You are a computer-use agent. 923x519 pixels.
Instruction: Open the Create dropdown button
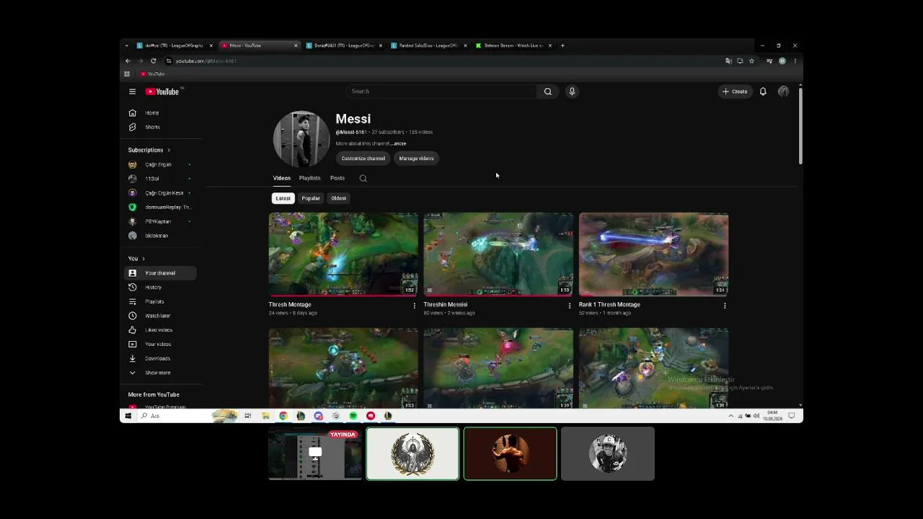[735, 92]
